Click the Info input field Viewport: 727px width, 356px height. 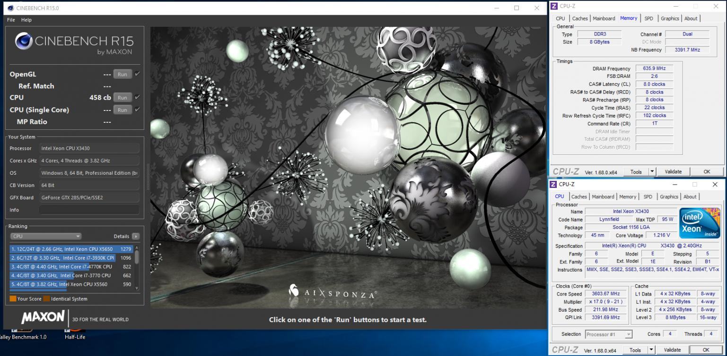coord(89,210)
